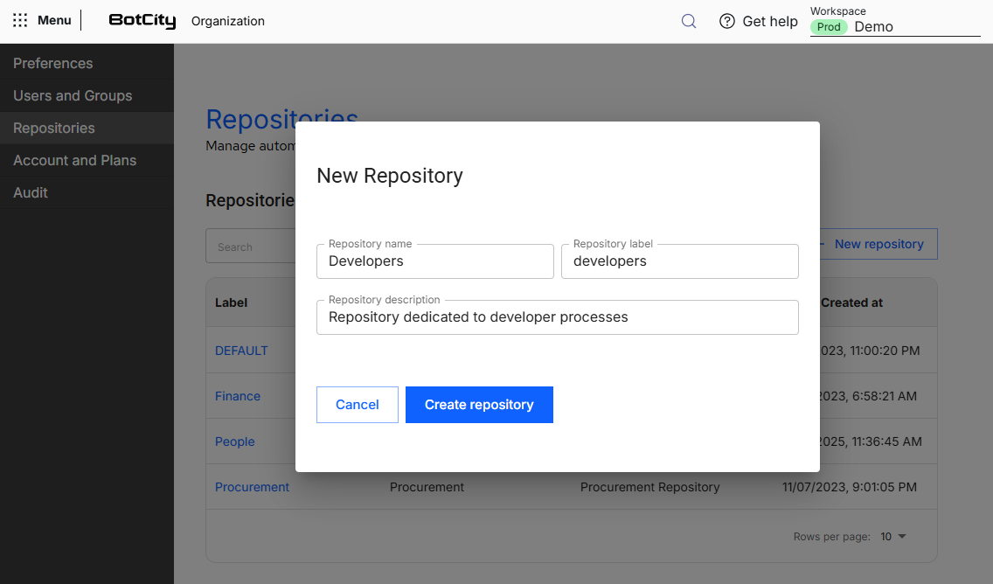Click the Label column header

point(231,302)
